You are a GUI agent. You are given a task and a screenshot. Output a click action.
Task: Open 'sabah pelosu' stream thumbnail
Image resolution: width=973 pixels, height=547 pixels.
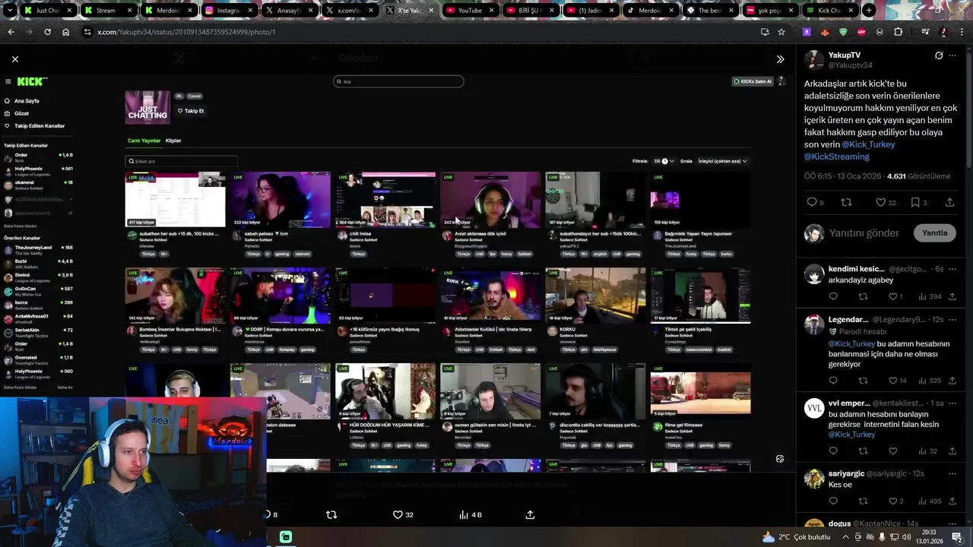pyautogui.click(x=280, y=199)
